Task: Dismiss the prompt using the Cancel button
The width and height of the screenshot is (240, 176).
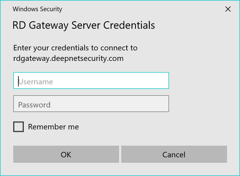Action: pyautogui.click(x=174, y=154)
